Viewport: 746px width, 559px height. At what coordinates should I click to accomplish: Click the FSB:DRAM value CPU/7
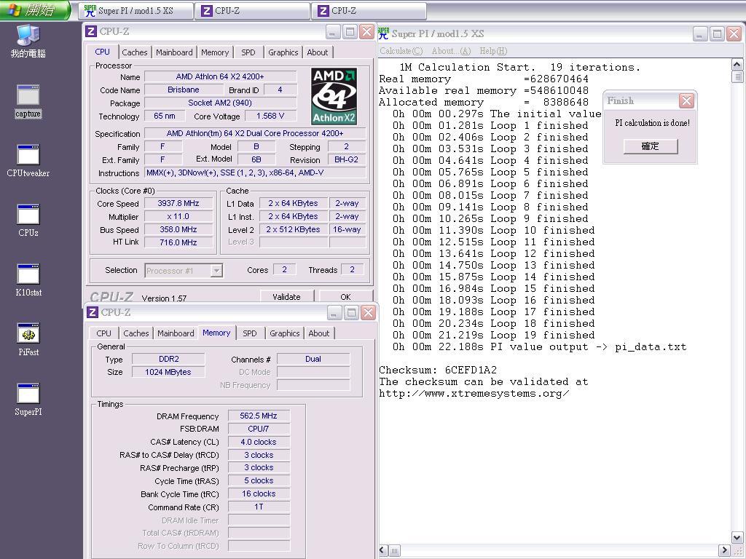(259, 429)
